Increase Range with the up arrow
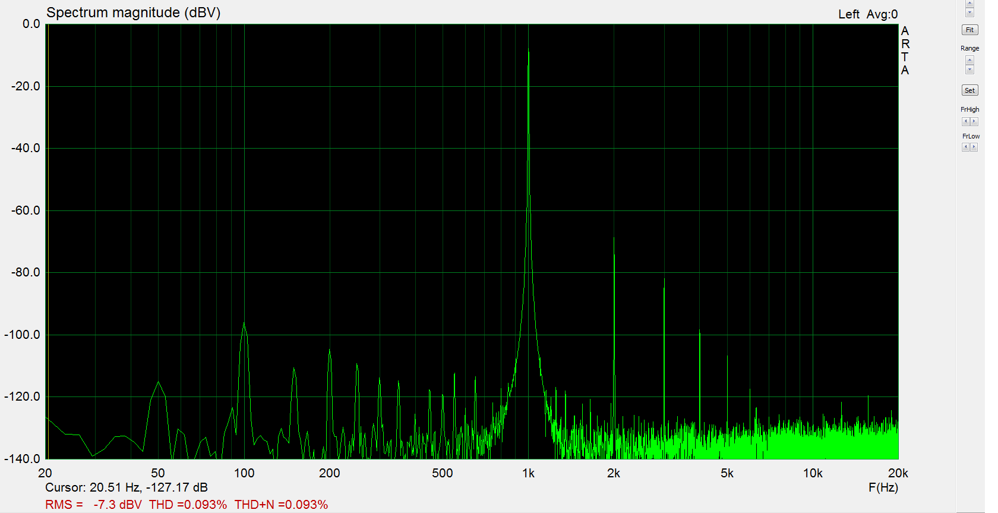 tap(969, 60)
